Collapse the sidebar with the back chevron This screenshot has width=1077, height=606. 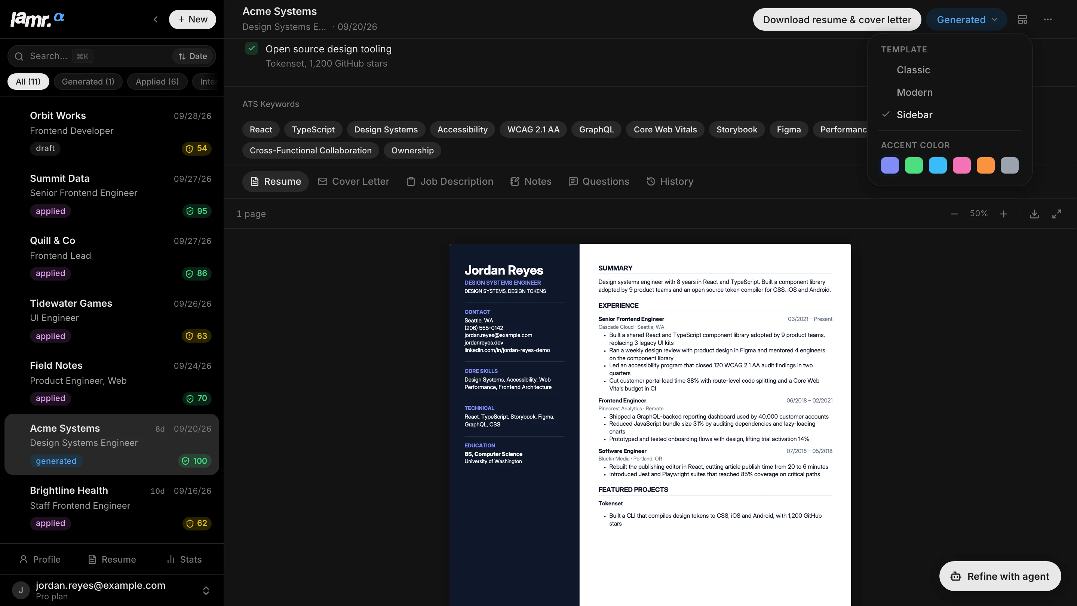[156, 19]
